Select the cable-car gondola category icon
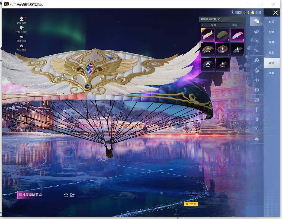 tap(257, 70)
